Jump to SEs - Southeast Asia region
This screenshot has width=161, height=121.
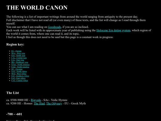pyautogui.click(x=20, y=62)
